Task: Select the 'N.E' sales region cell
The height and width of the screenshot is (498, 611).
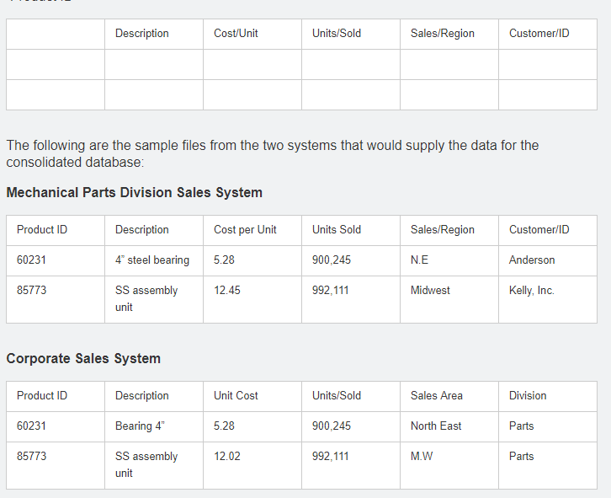Action: coord(419,260)
